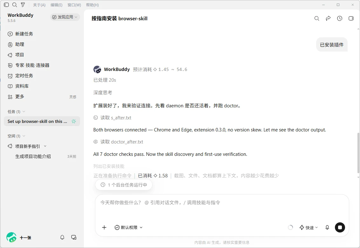Toggle the right side panel icon

pos(351,19)
